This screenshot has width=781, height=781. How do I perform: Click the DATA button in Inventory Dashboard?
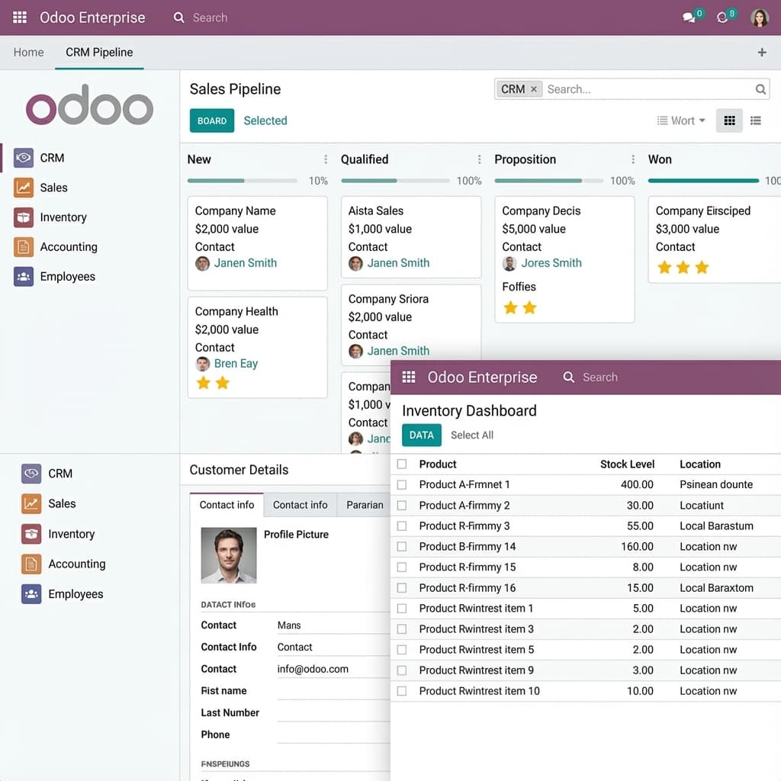421,435
